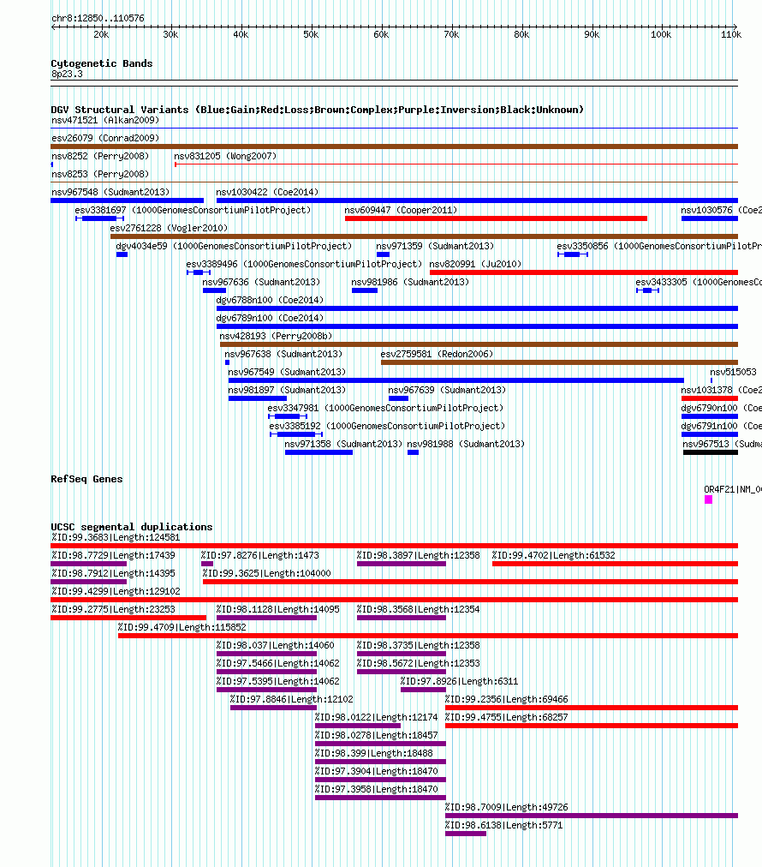Select duplication %ID:98.3897 Length:12358
The image size is (762, 867).
[x=419, y=555]
